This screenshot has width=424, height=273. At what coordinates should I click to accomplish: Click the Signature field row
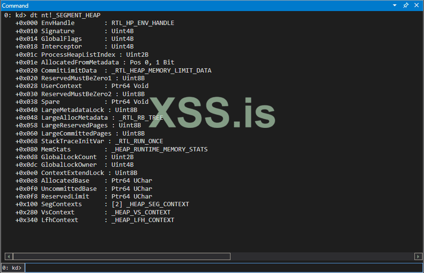(x=74, y=31)
